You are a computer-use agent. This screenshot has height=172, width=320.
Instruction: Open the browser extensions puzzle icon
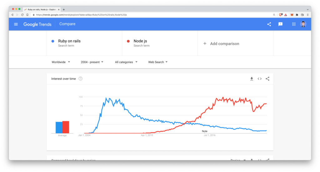click(x=297, y=15)
